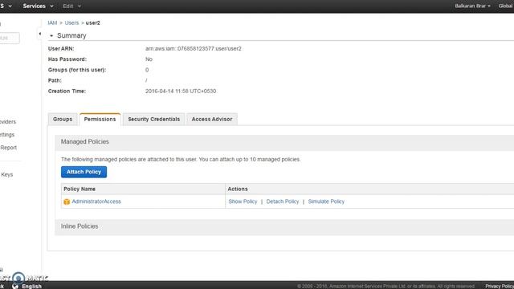Image resolution: width=514 pixels, height=289 pixels.
Task: Click the AdministratorAccess policy icon
Action: [67, 201]
